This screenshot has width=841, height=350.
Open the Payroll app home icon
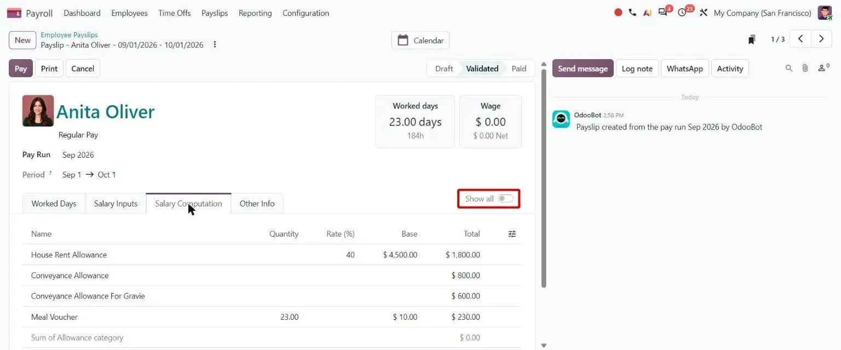(14, 13)
